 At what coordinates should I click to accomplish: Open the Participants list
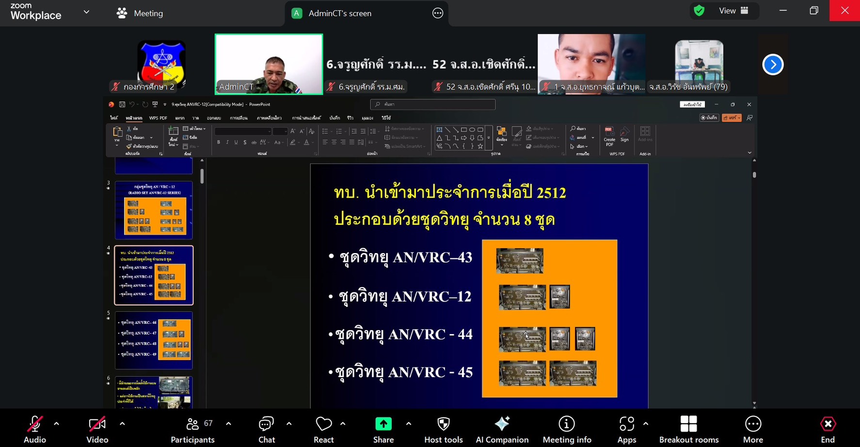[192, 429]
